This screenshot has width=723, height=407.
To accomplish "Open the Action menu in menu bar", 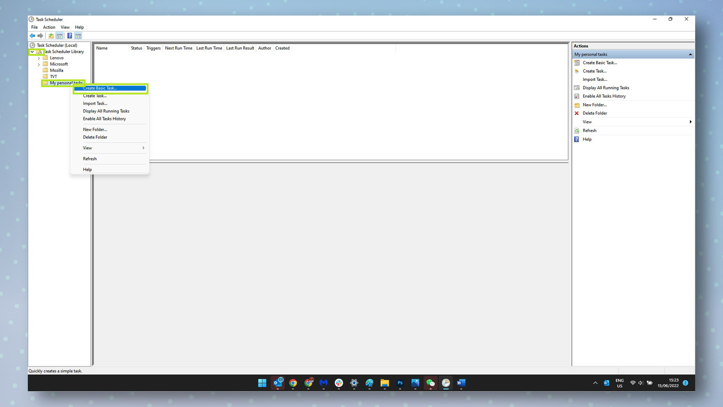I will 49,27.
